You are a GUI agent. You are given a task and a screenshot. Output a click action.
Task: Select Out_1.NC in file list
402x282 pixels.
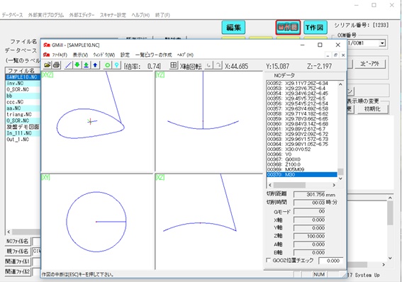(23, 140)
